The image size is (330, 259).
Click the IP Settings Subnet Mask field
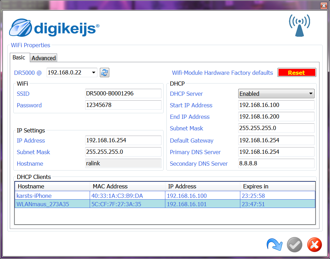[x=123, y=152]
